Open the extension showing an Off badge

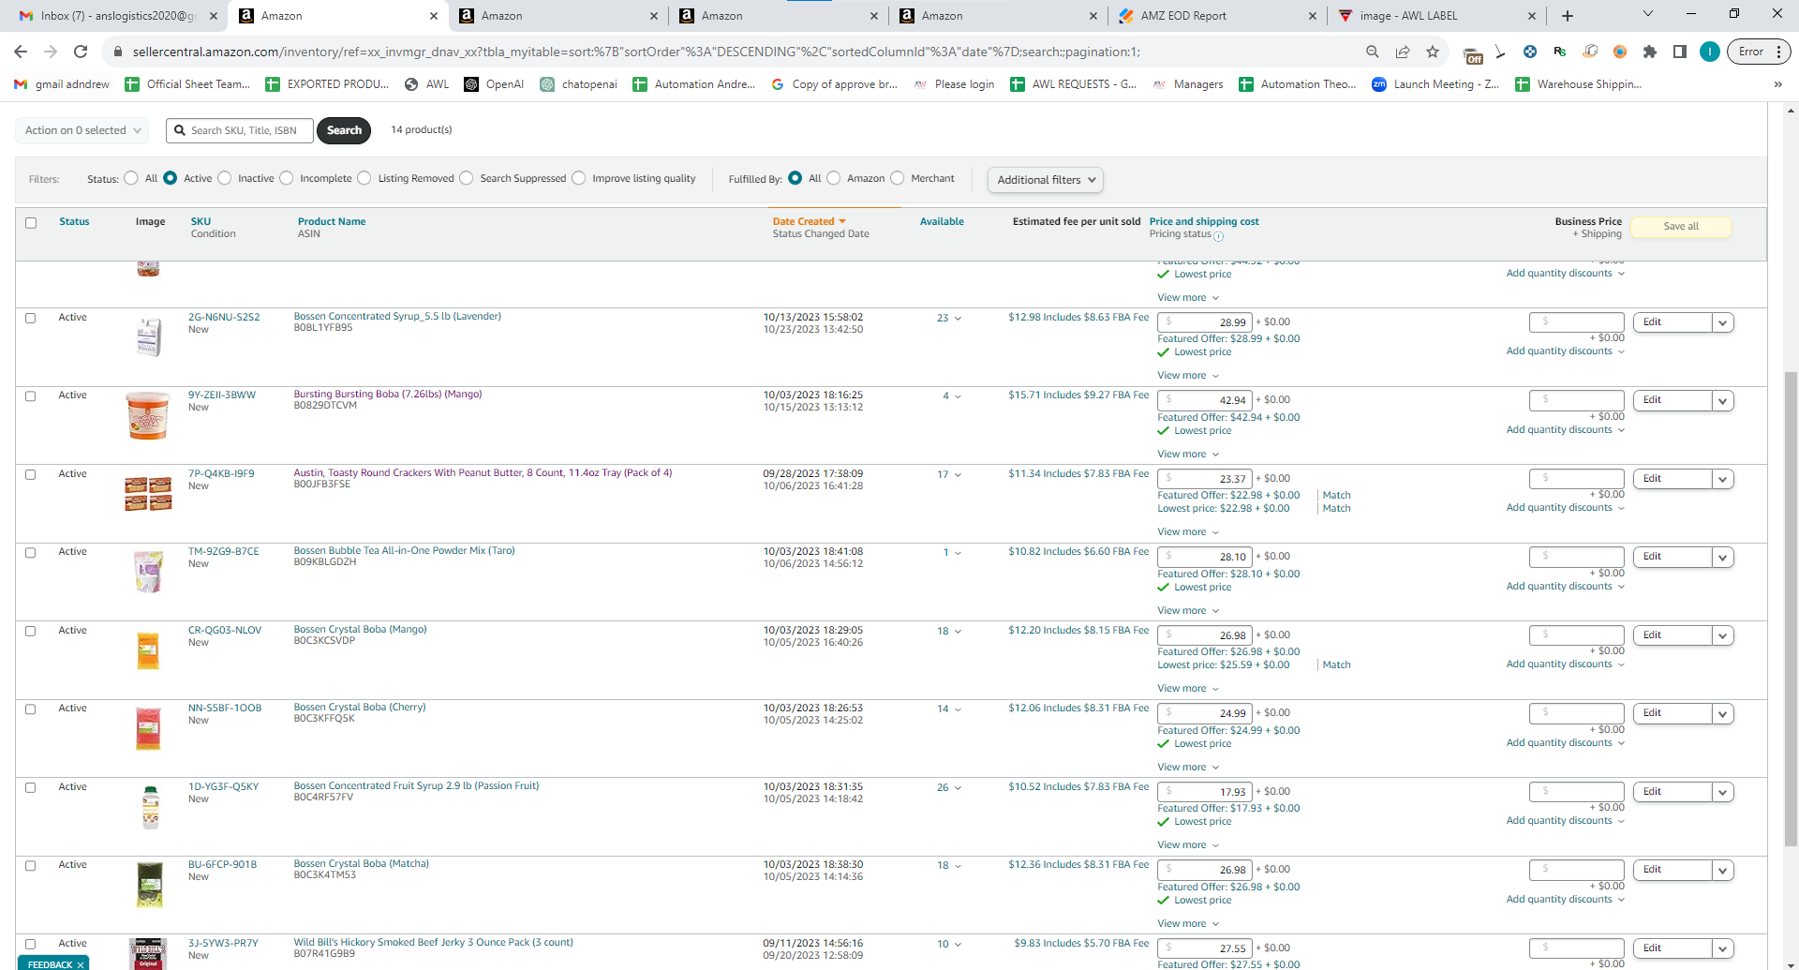(x=1473, y=54)
